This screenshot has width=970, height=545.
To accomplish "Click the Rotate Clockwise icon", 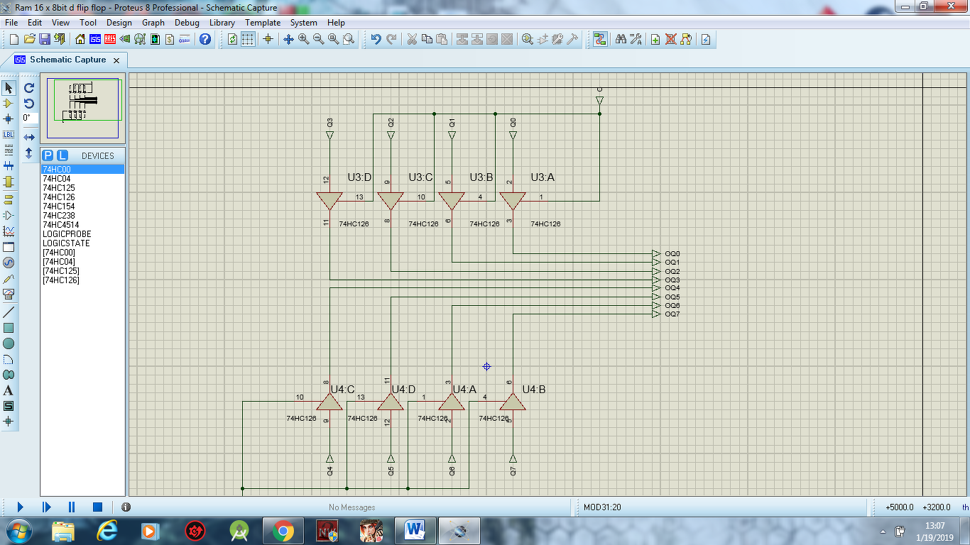I will coord(29,88).
